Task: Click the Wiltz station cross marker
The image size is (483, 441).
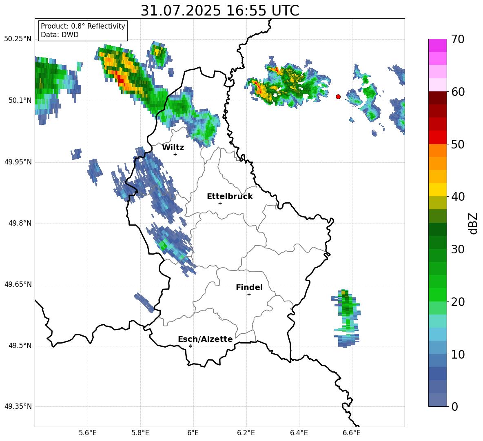Action: [x=175, y=154]
